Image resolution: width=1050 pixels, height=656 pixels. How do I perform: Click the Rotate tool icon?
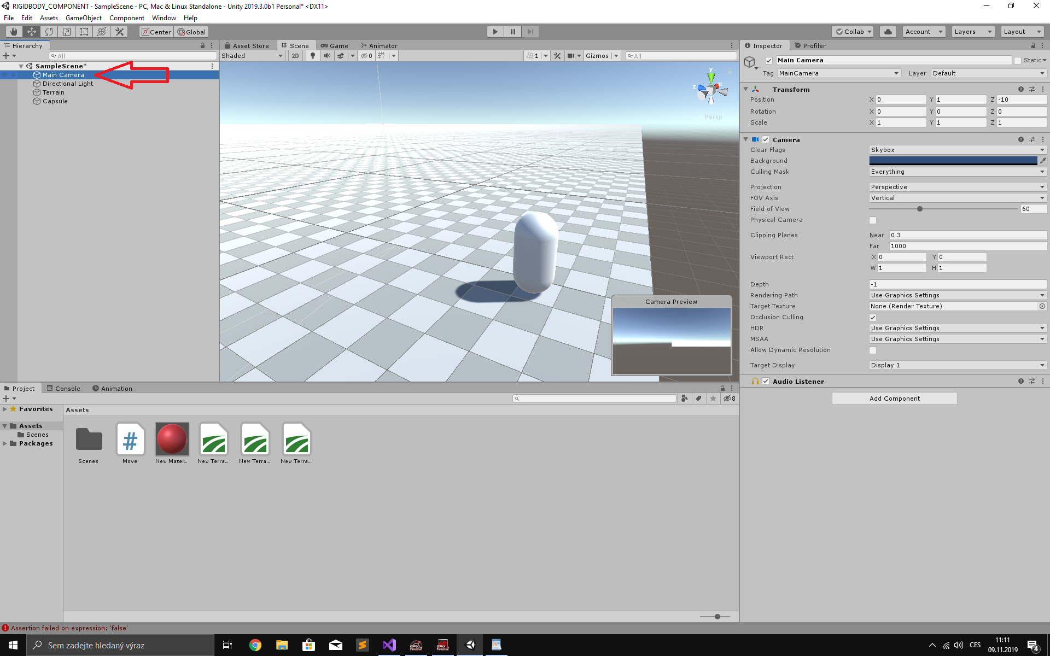click(49, 32)
